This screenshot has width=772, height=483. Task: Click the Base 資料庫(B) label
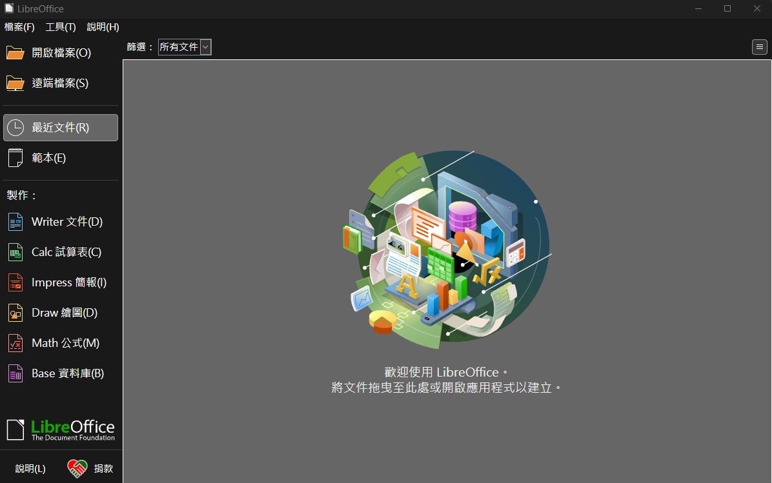68,374
